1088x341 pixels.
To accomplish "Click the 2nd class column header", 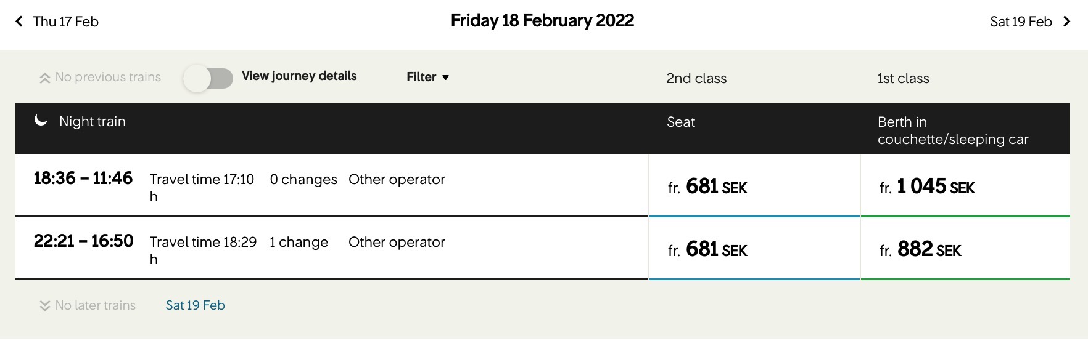I will (696, 78).
